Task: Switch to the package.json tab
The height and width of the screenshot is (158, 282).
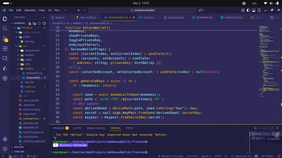Action: tap(176, 17)
